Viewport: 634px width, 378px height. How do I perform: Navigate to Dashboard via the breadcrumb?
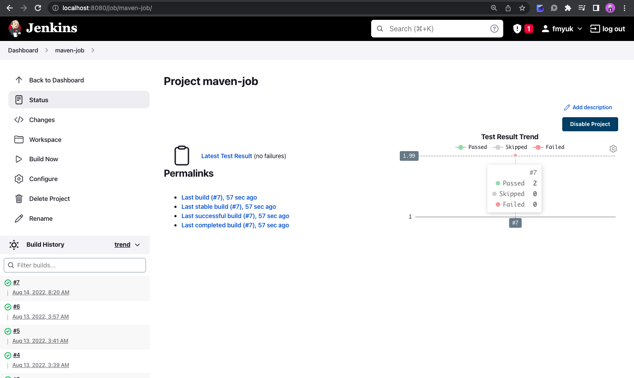tap(23, 50)
